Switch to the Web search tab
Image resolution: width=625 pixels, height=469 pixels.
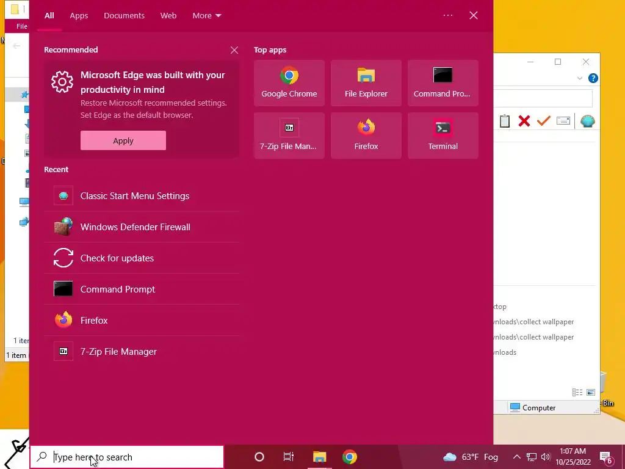[x=168, y=15]
